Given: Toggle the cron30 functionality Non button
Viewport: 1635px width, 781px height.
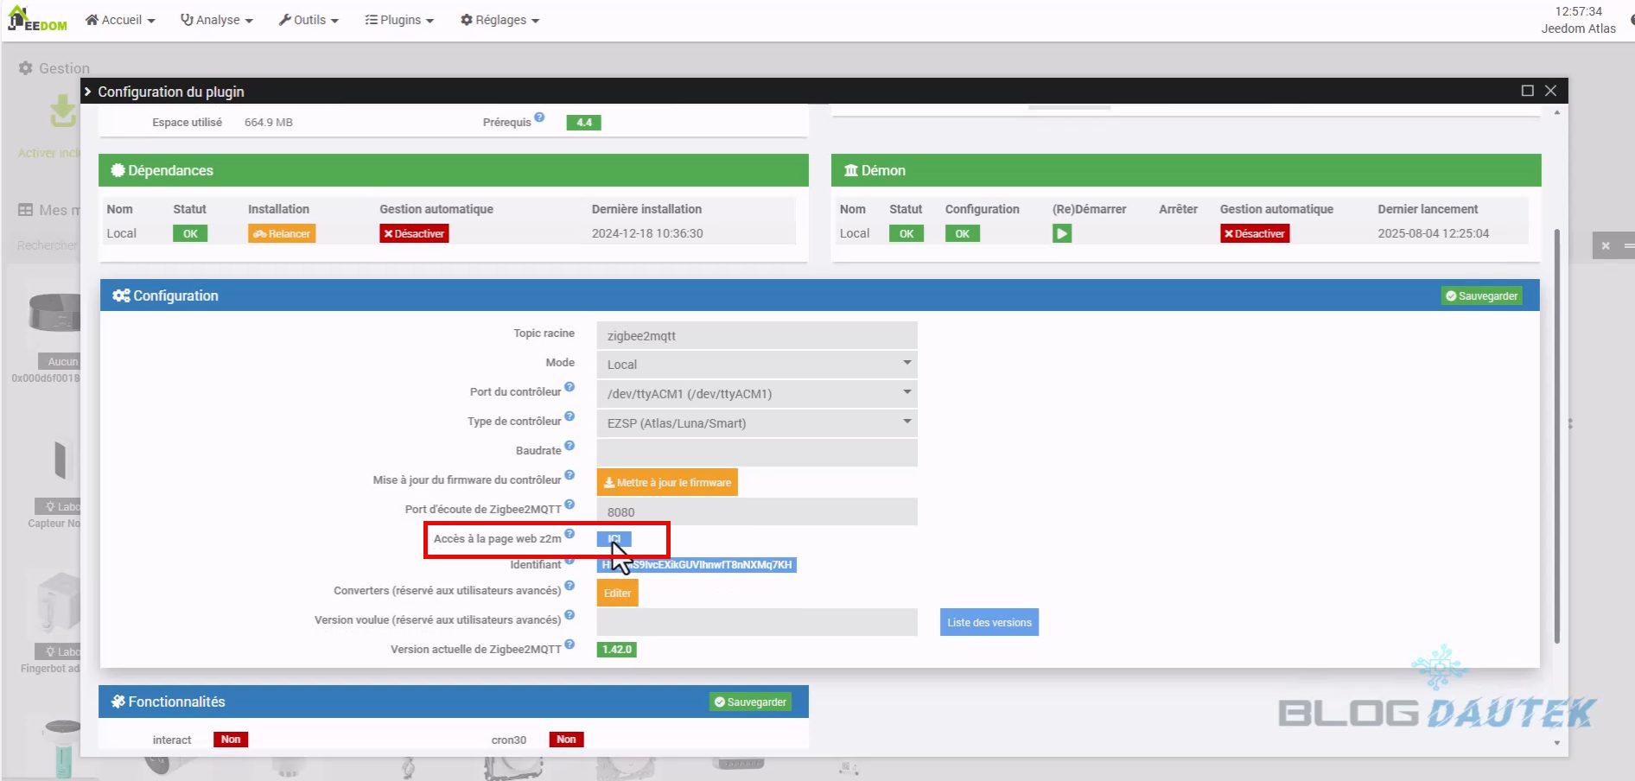Looking at the screenshot, I should tap(566, 740).
